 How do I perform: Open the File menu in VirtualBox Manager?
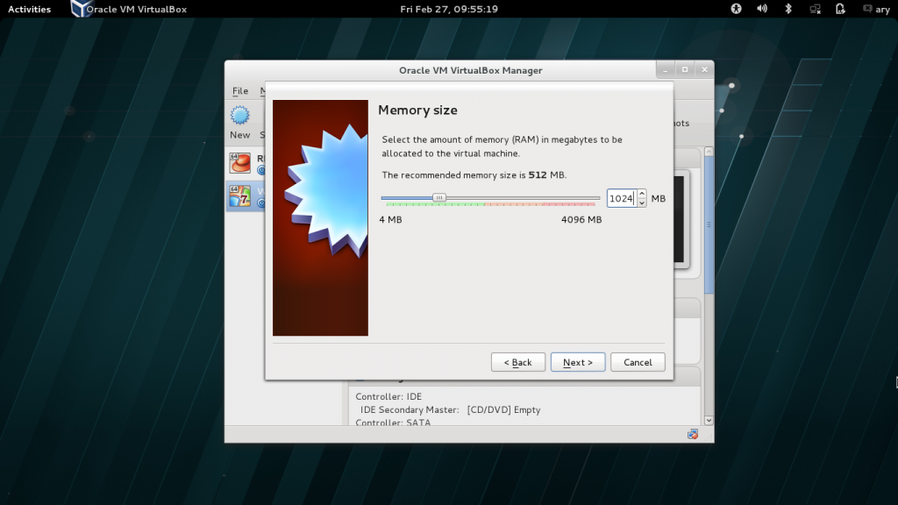(x=240, y=90)
